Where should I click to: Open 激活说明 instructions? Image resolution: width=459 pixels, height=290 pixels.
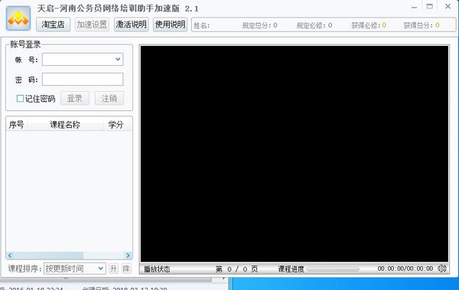pyautogui.click(x=131, y=24)
